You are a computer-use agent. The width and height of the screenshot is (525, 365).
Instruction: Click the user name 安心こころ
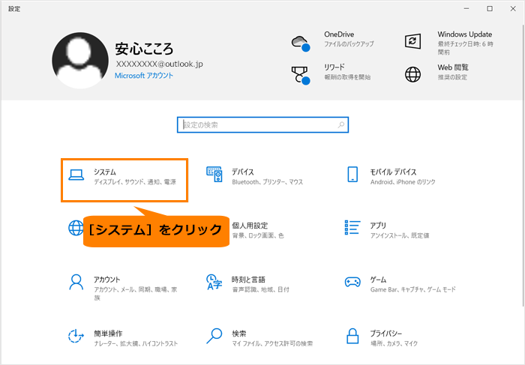144,49
